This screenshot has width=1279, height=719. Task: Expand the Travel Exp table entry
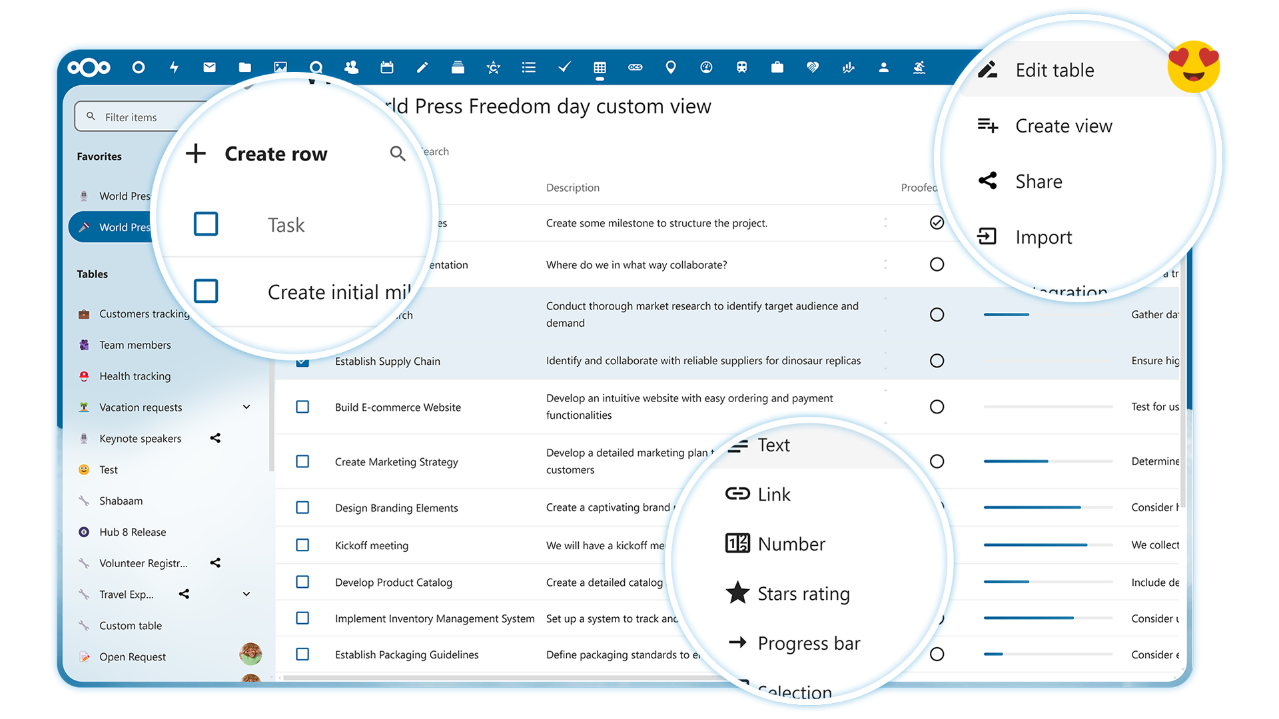click(x=246, y=594)
